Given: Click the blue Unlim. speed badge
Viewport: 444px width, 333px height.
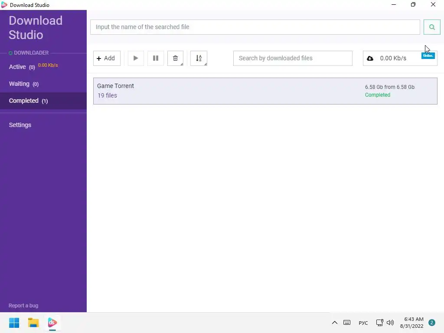Looking at the screenshot, I should [x=428, y=55].
